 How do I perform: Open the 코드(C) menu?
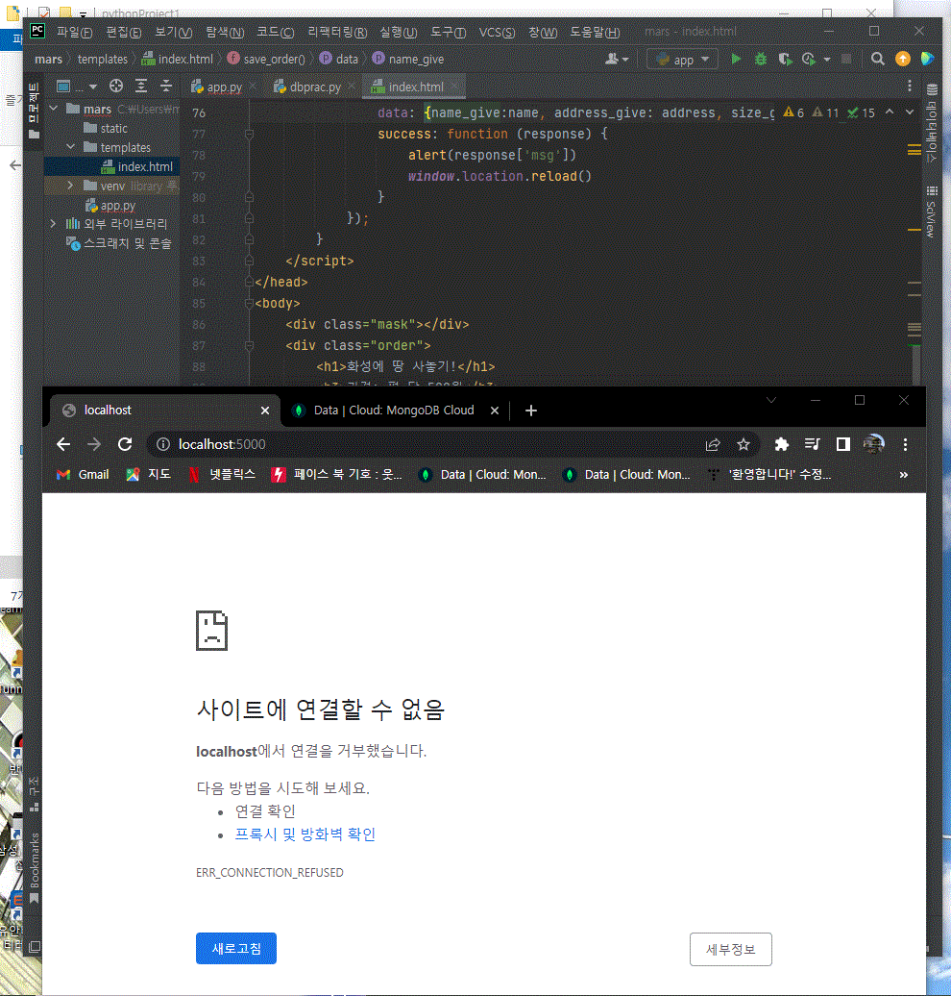point(276,32)
